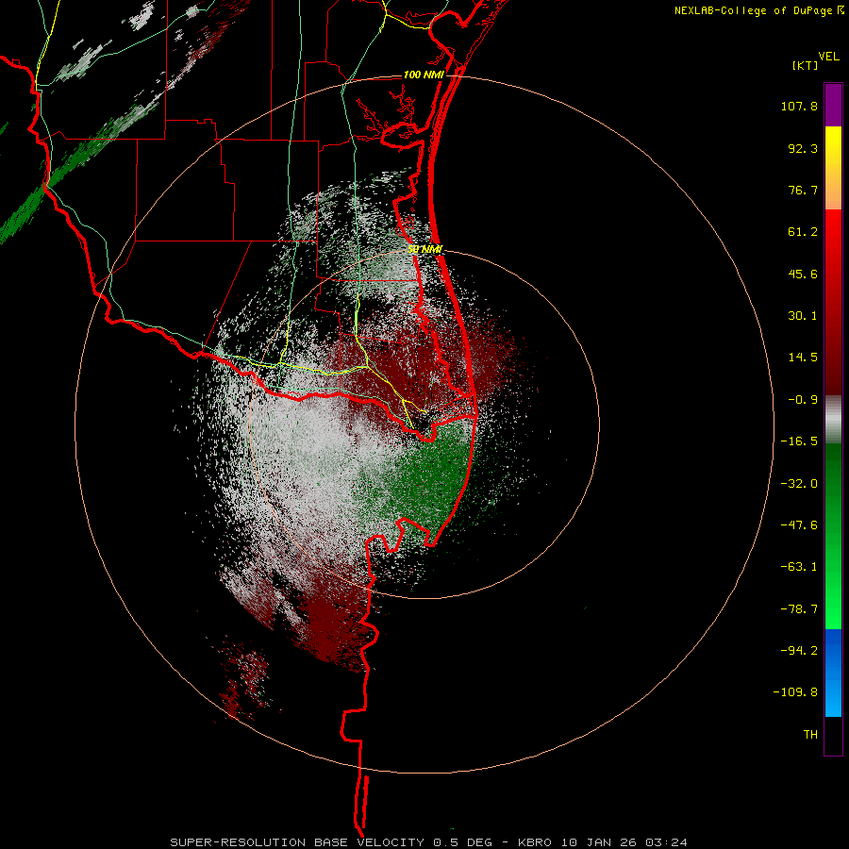Click the 03:24 timestamp in the caption
Screen dimensions: 849x849
click(667, 842)
